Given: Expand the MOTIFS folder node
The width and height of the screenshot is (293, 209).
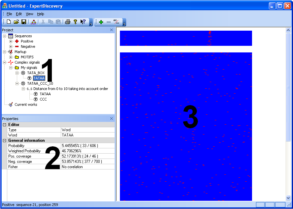Looking at the screenshot, I should tap(11, 57).
